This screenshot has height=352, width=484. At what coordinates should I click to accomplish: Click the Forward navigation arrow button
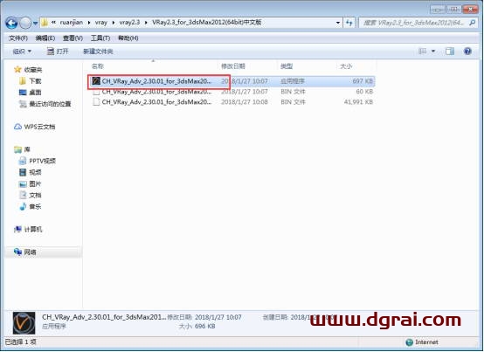point(25,23)
